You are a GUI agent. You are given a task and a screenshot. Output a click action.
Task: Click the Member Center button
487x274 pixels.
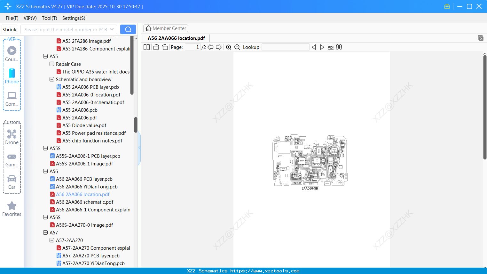coord(166,28)
